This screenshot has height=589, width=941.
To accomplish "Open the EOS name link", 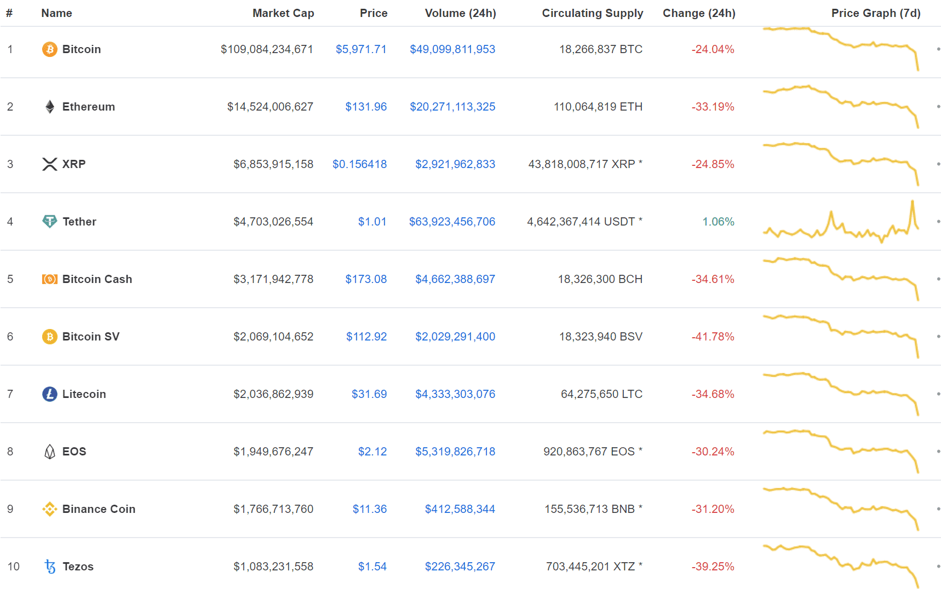I will [x=74, y=452].
